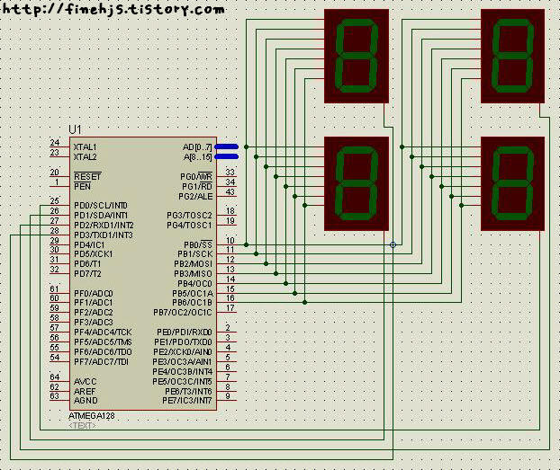Click the PF2/ADC2 pin label
The width and height of the screenshot is (560, 470).
tap(94, 313)
